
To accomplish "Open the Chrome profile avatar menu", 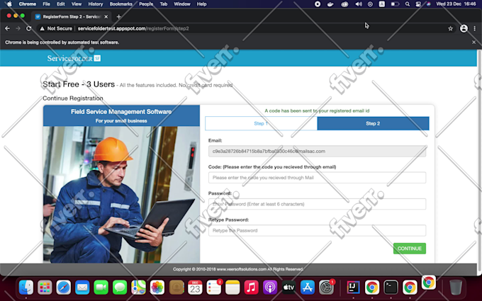I will click(x=464, y=28).
